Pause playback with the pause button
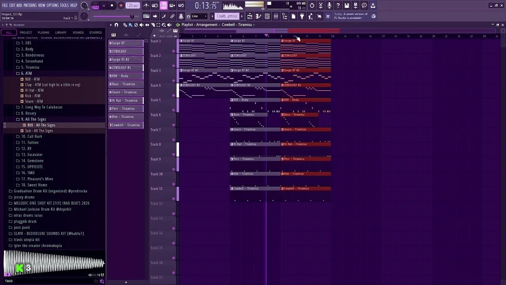506x285 pixels. pos(104,6)
